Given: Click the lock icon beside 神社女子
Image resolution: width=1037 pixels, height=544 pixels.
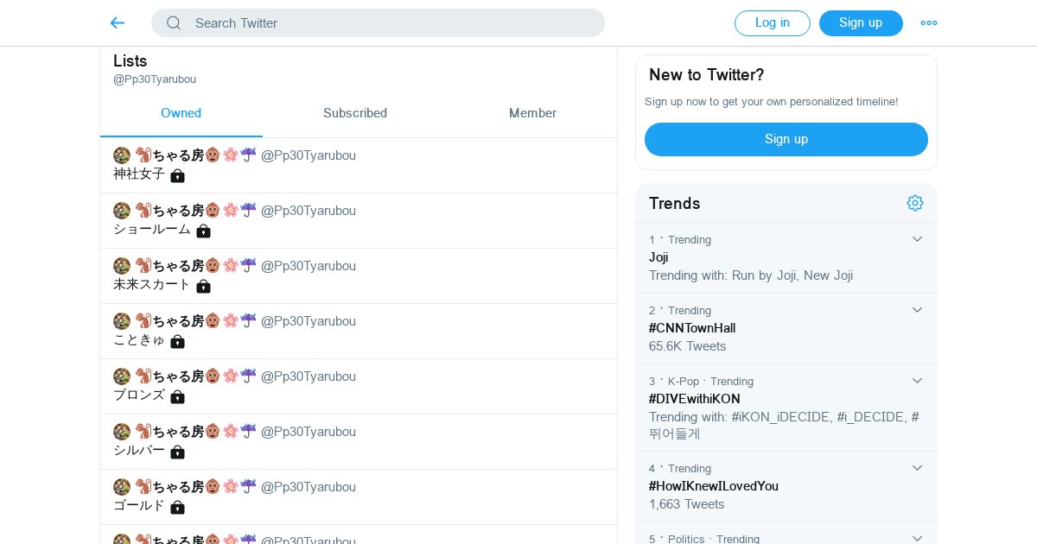Looking at the screenshot, I should pos(177,175).
